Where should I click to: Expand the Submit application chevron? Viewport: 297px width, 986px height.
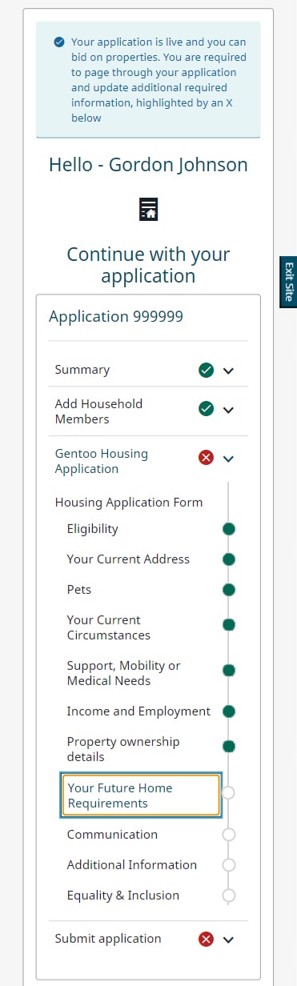coord(228,940)
